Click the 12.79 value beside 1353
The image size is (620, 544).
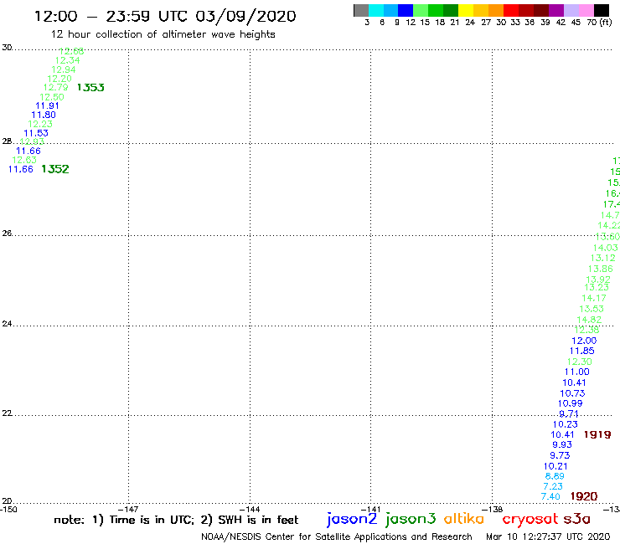[x=56, y=87]
